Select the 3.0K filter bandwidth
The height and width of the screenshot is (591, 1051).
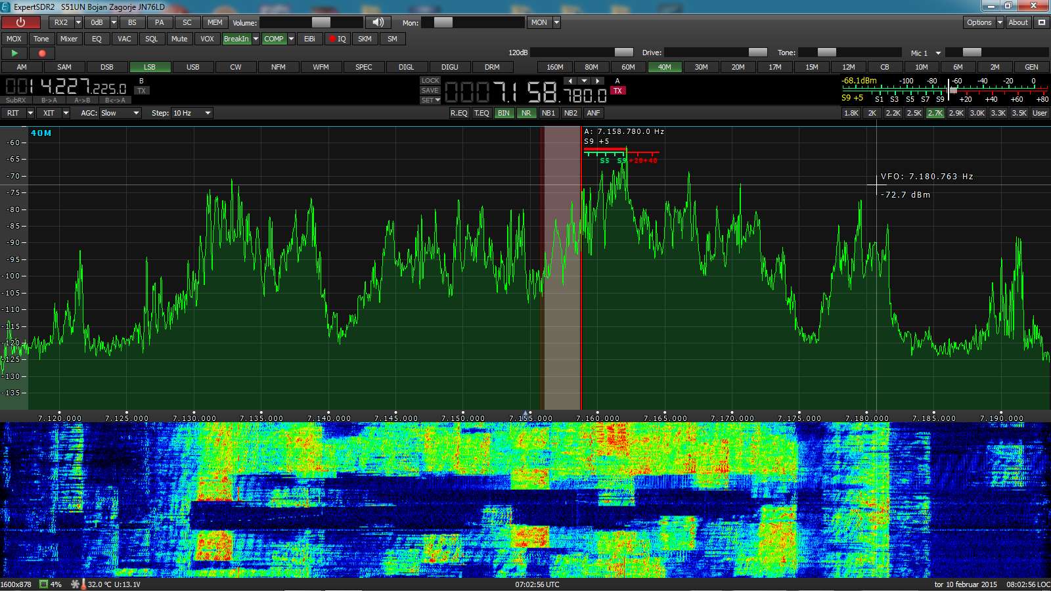(x=977, y=113)
